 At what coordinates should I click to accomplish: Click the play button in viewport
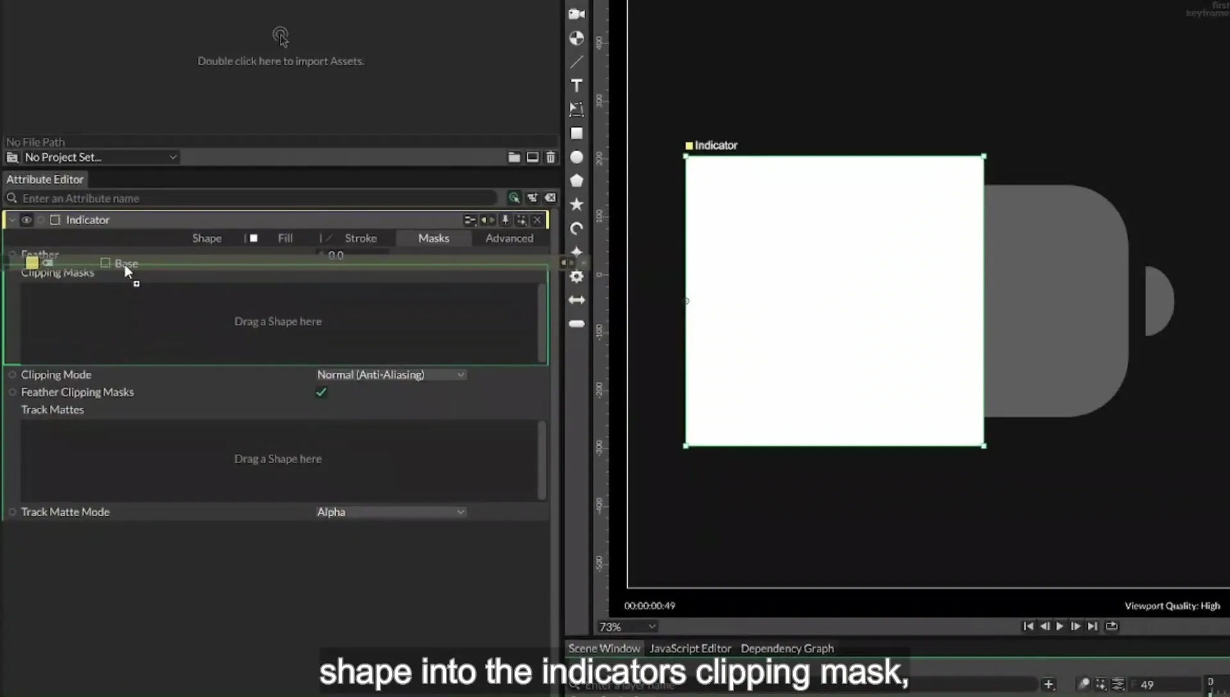point(1060,626)
